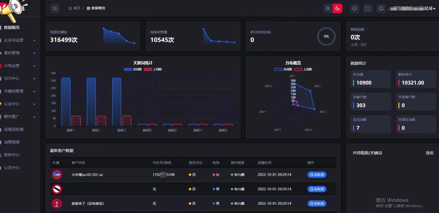
Task: Open 帮助中心 in the sidebar
Action: [x=11, y=155]
